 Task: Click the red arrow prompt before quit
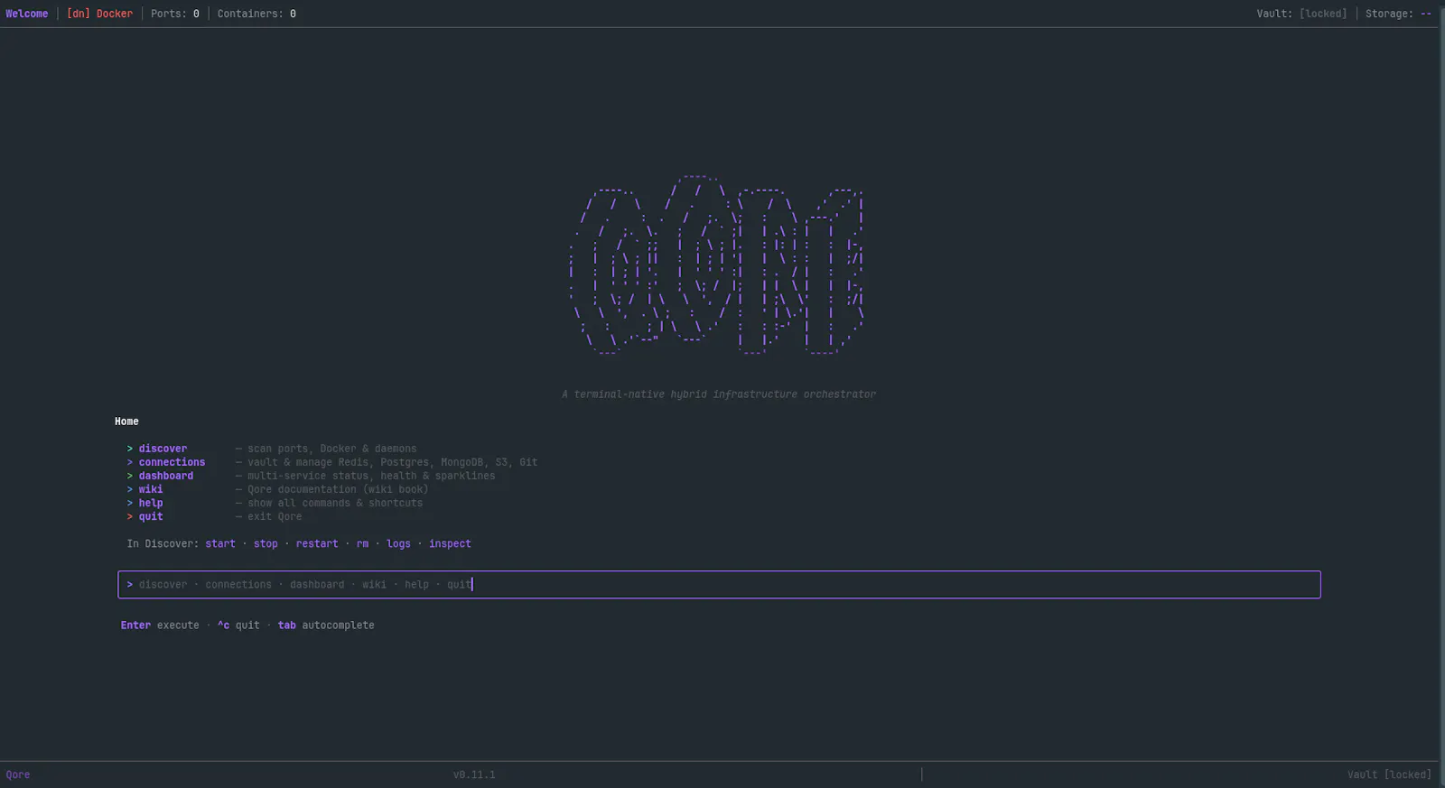point(130,516)
